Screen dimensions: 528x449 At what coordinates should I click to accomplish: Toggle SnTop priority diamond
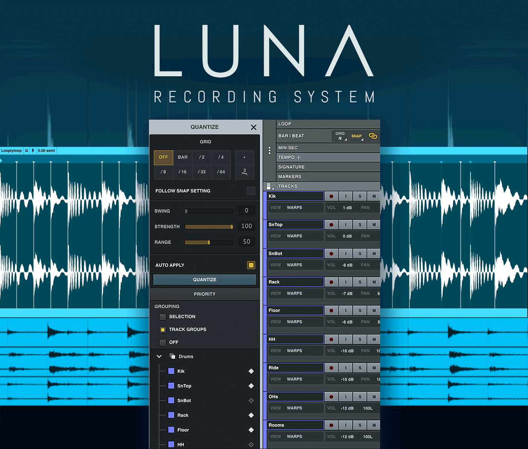(x=251, y=386)
